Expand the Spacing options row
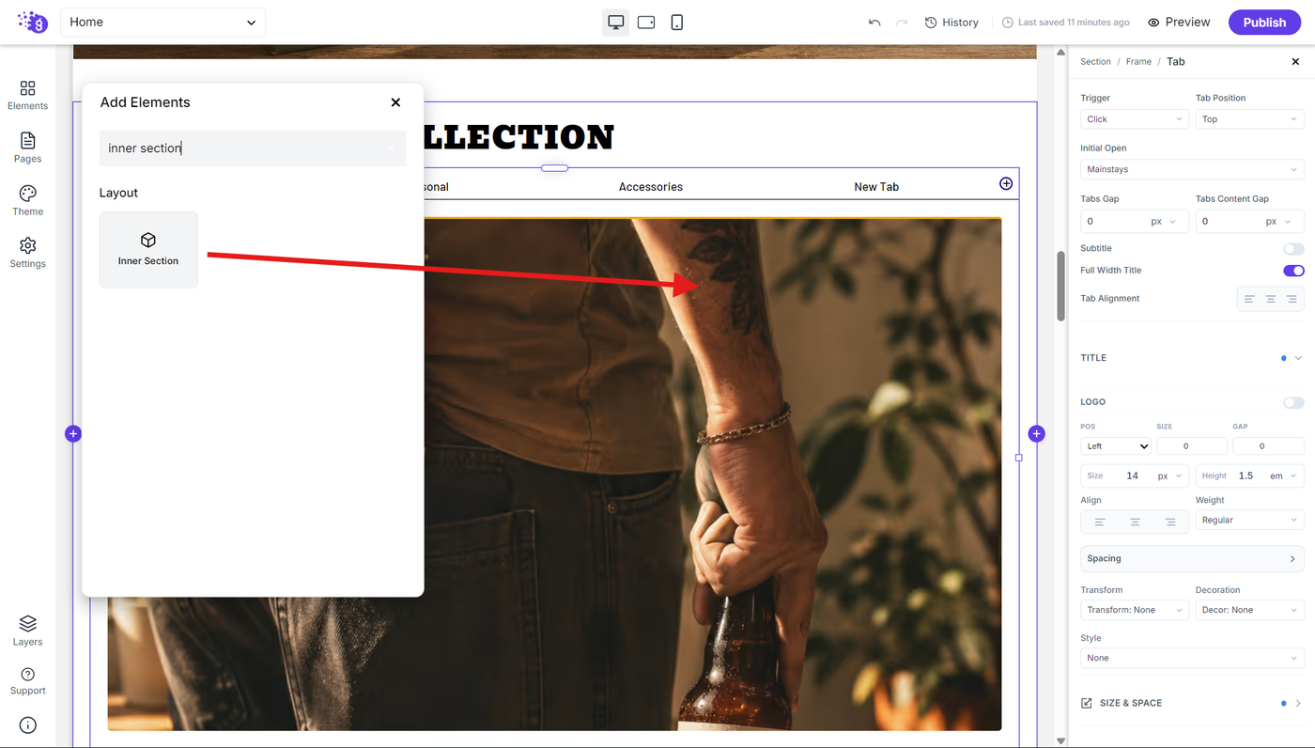1315x748 pixels. [1192, 558]
